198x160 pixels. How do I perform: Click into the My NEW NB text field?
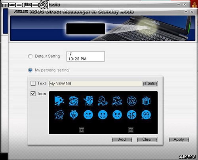pyautogui.click(x=96, y=84)
